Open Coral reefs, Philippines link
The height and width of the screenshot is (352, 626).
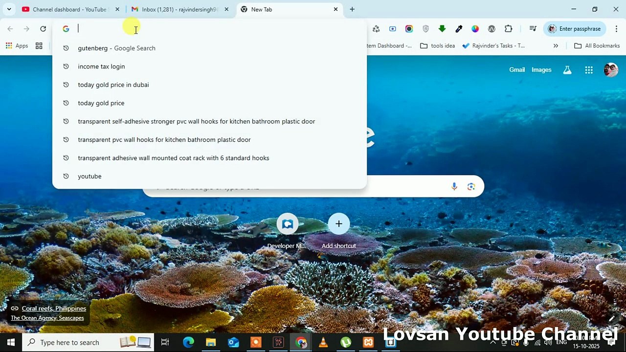54,308
